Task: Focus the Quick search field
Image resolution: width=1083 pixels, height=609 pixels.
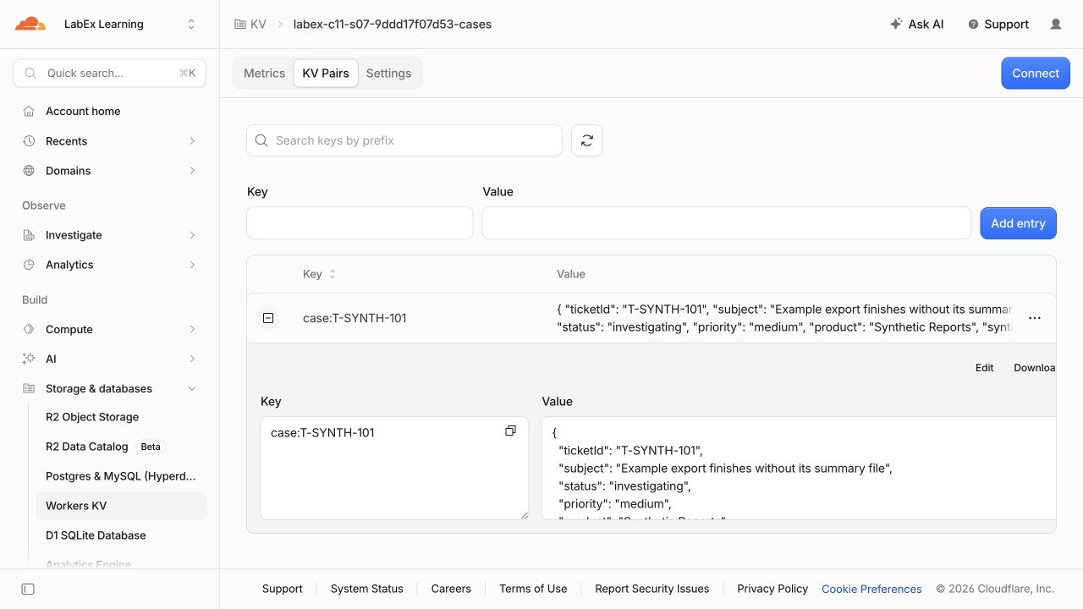Action: pos(110,74)
